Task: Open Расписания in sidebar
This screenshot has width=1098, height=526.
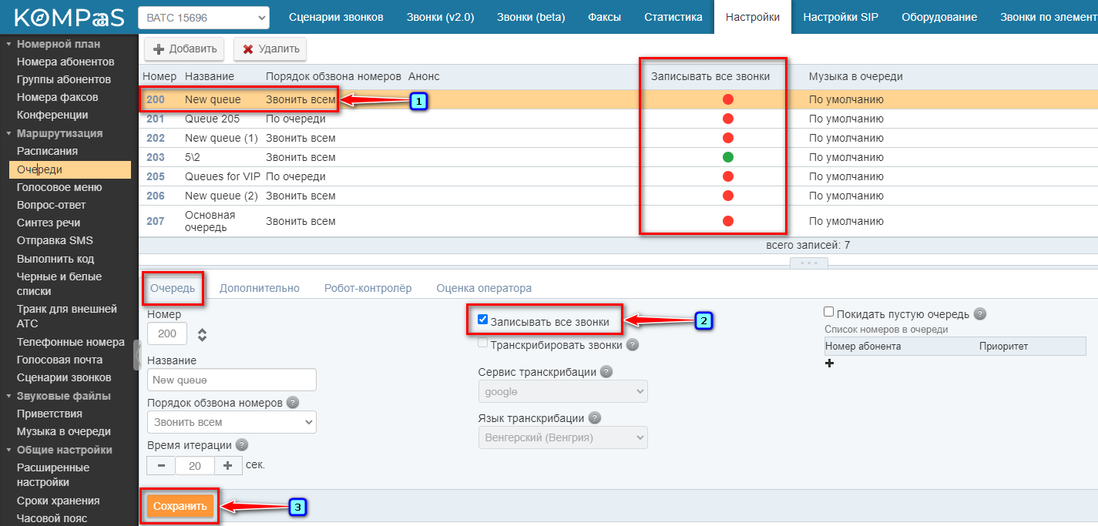Action: pos(48,152)
